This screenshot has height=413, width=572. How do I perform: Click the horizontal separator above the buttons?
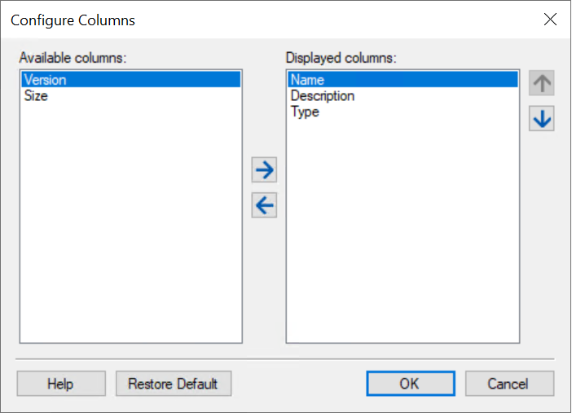(x=285, y=358)
